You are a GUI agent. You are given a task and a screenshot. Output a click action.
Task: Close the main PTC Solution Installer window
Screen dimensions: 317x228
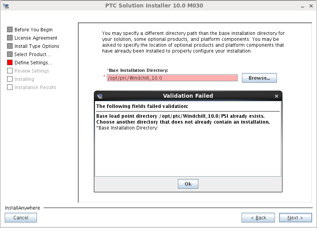[x=311, y=6]
